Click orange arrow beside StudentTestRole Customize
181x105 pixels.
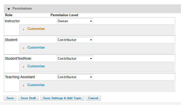pos(24,67)
